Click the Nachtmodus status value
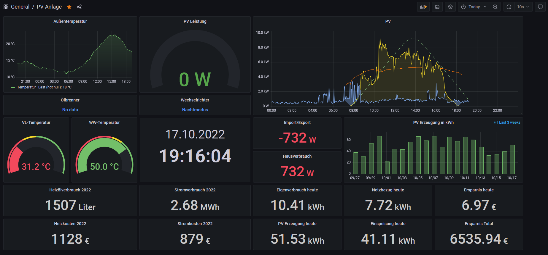The image size is (548, 255). pos(195,110)
